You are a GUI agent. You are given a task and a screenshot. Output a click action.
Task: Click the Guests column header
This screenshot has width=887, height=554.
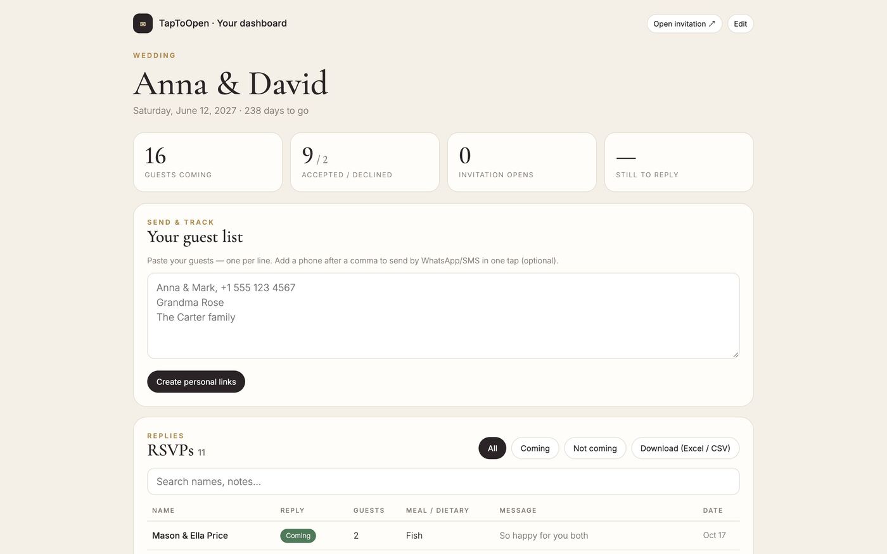[x=369, y=510]
